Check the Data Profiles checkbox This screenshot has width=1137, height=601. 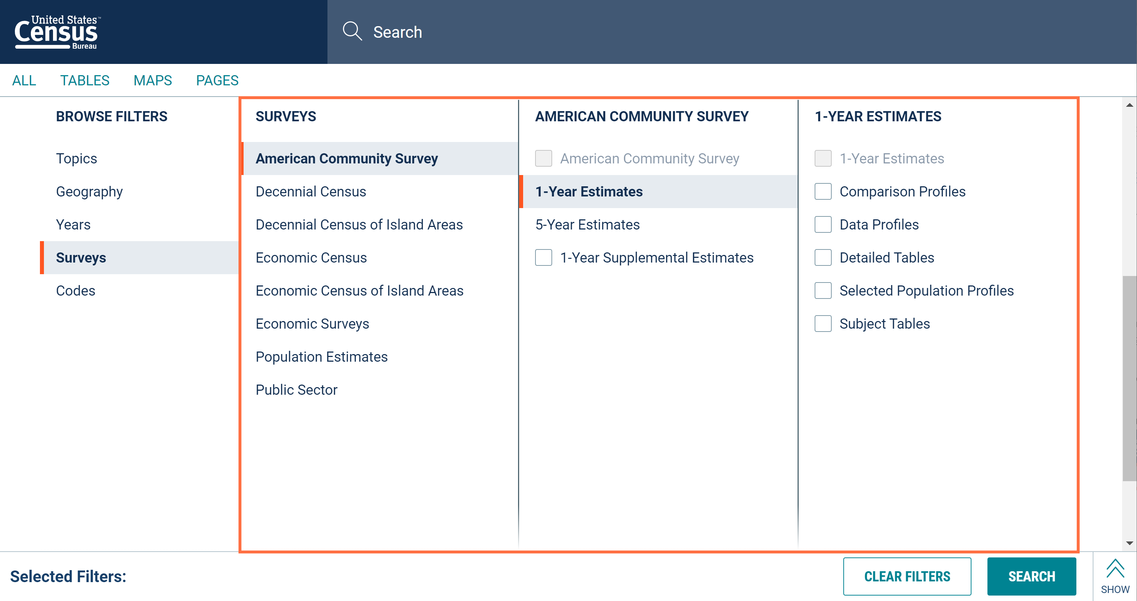point(823,225)
